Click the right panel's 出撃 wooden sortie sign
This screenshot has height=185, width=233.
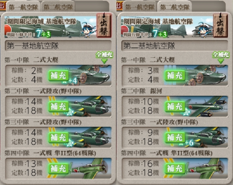221,25
